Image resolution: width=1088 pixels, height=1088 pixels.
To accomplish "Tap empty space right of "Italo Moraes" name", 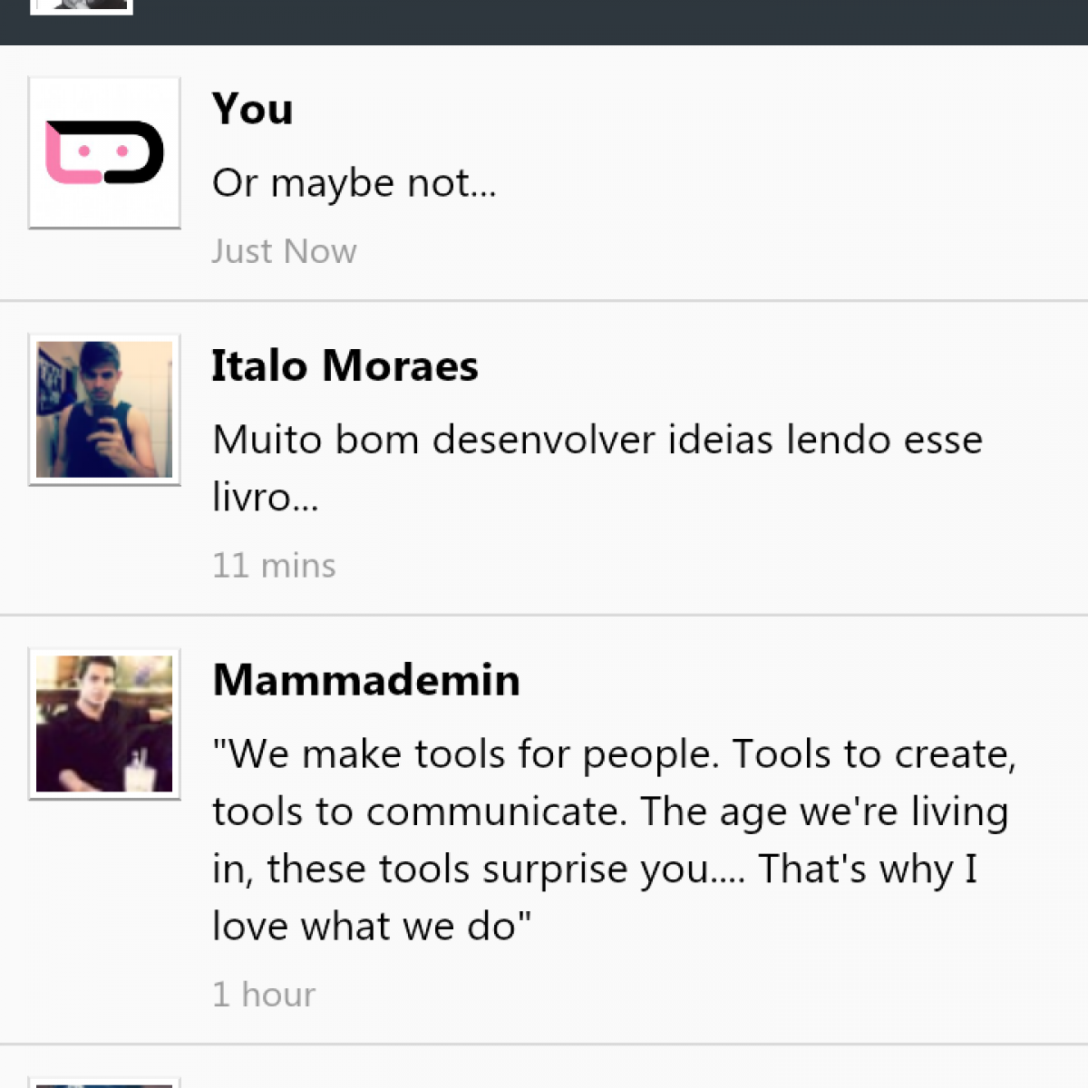I will click(771, 366).
